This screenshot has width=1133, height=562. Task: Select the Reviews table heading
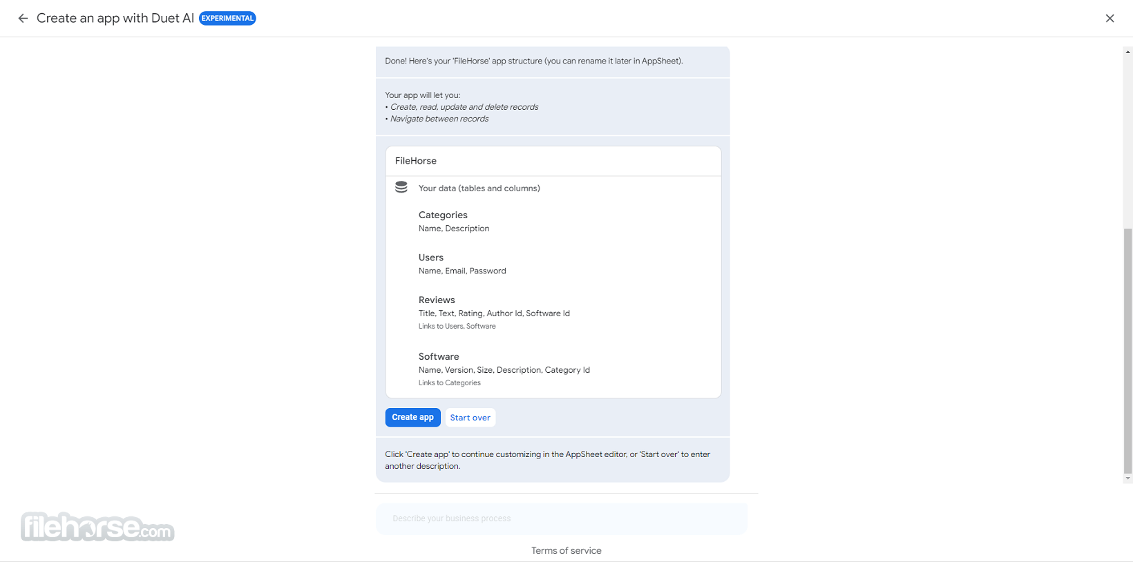point(437,300)
